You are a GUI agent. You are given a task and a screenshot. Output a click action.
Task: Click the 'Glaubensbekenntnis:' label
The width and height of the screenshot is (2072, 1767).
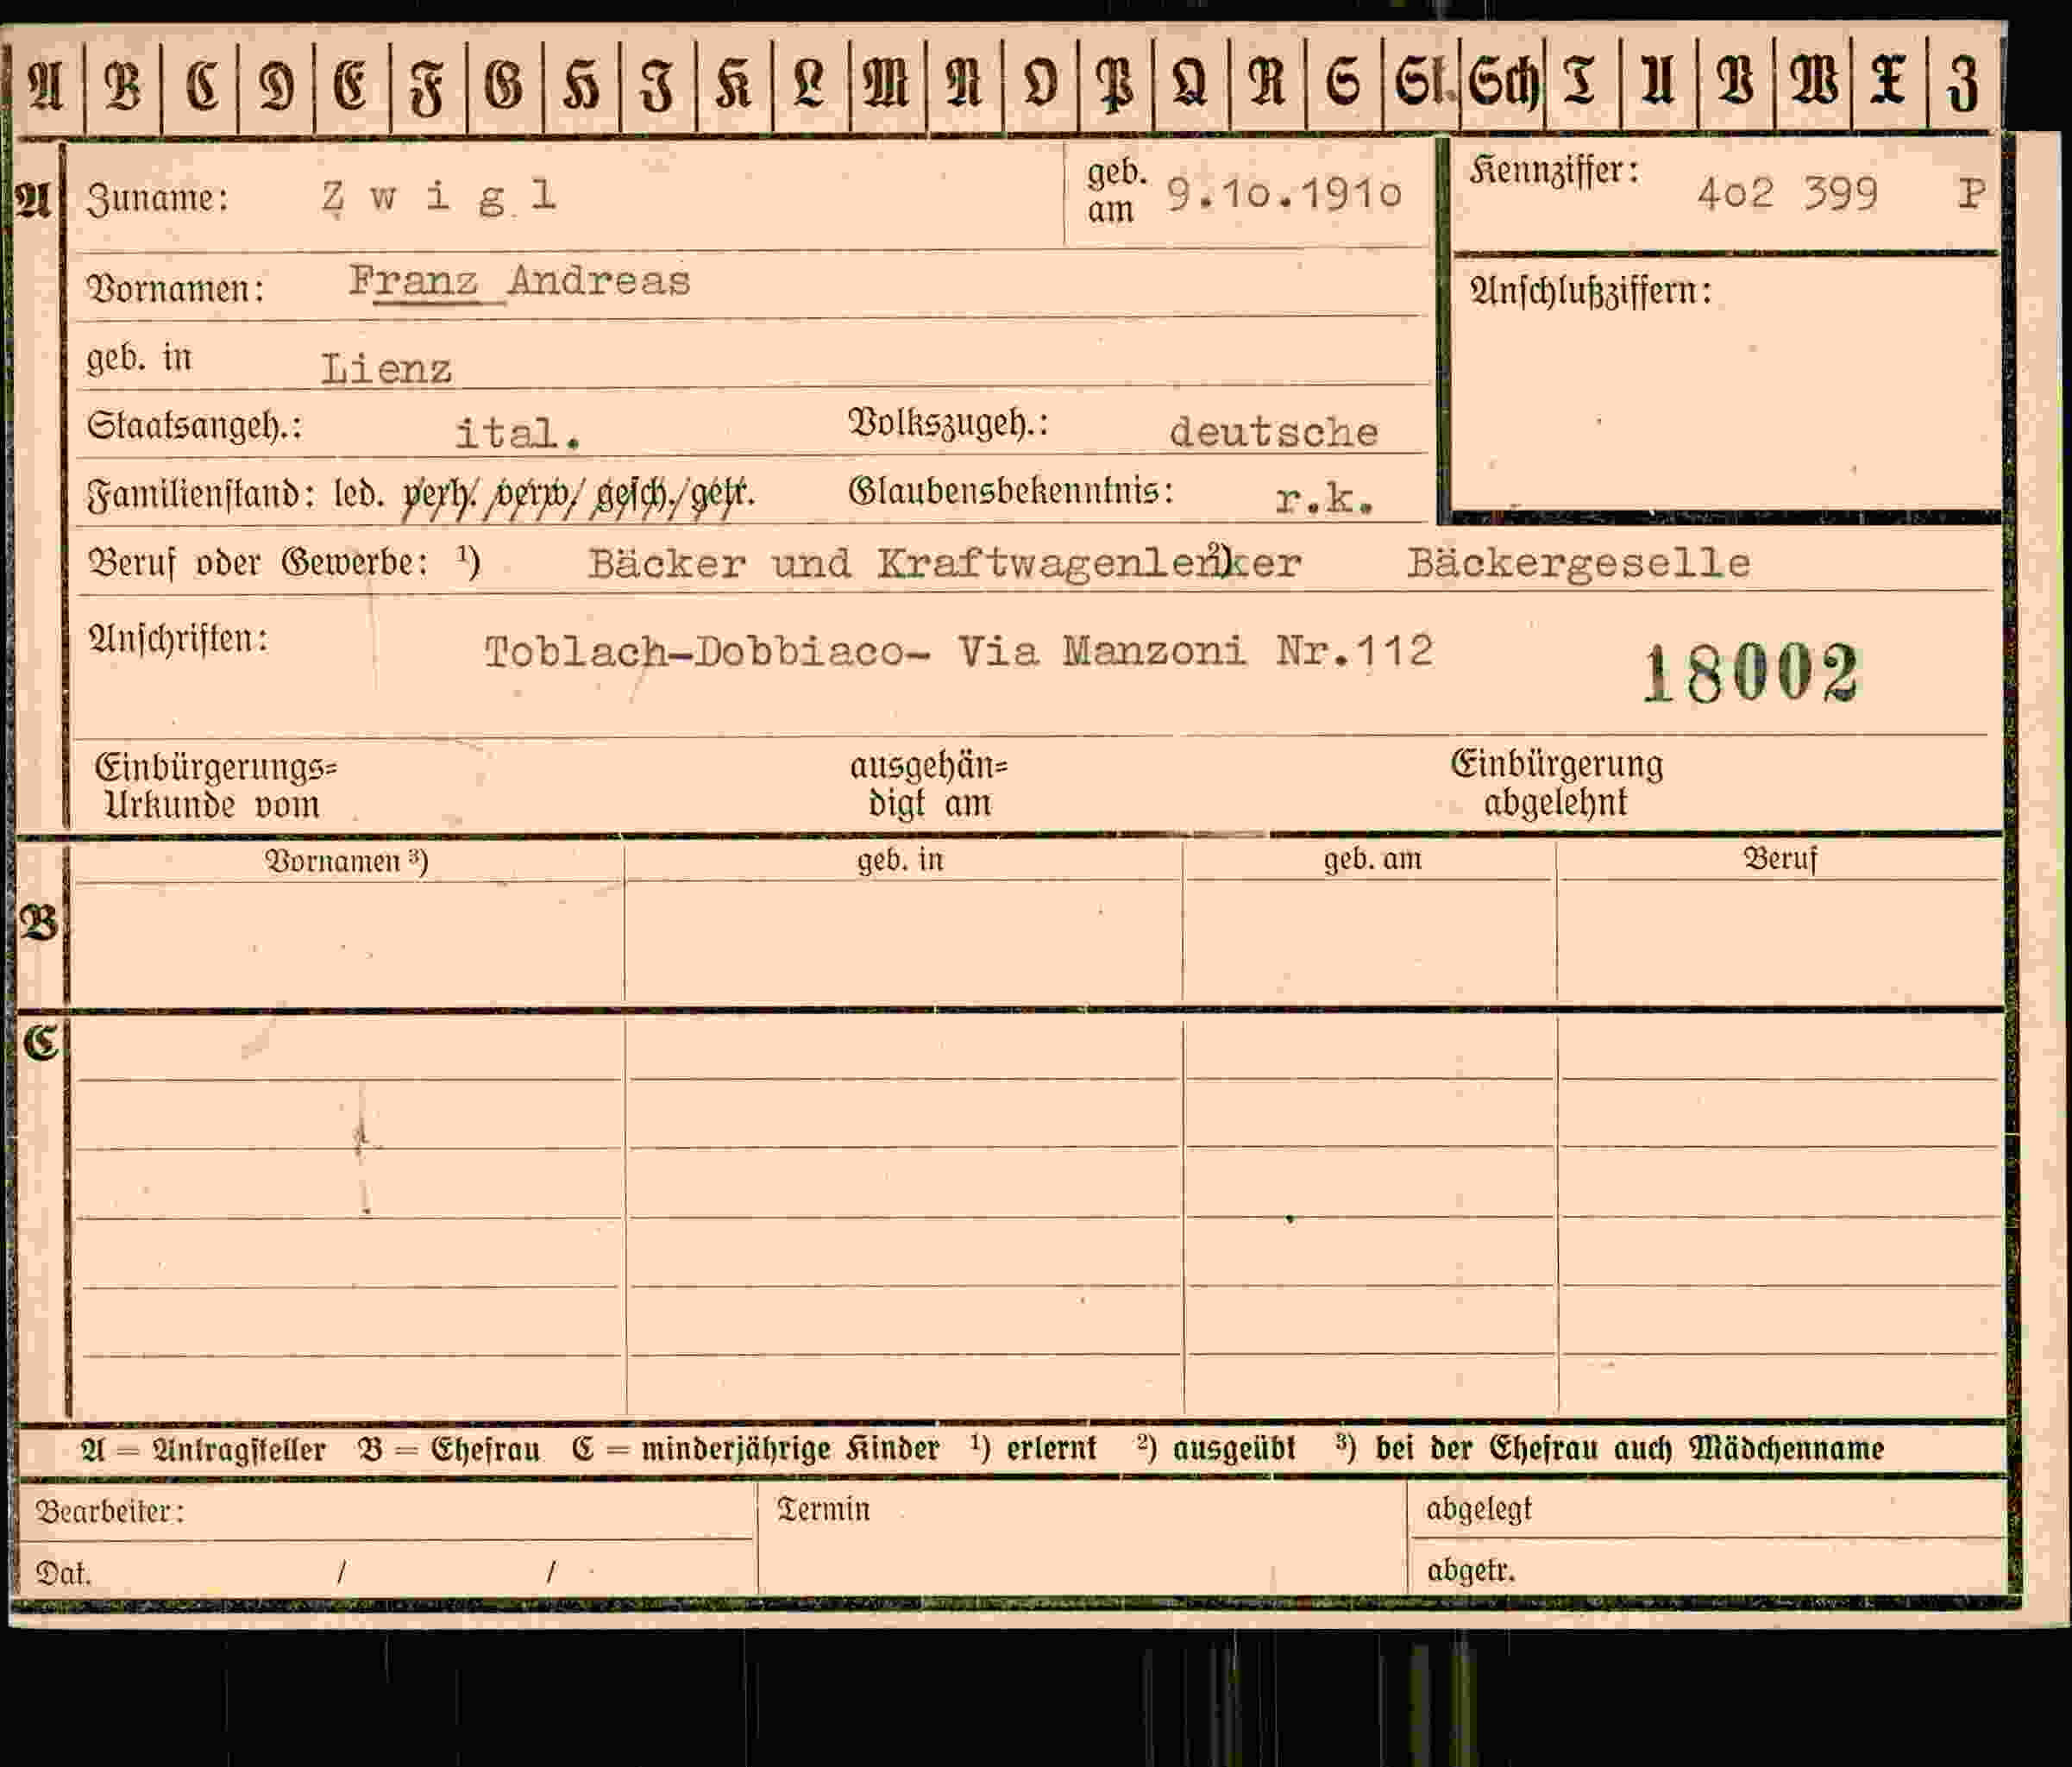(x=1010, y=492)
